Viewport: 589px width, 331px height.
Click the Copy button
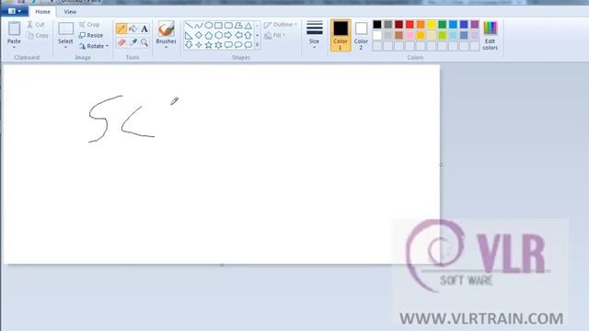[38, 35]
